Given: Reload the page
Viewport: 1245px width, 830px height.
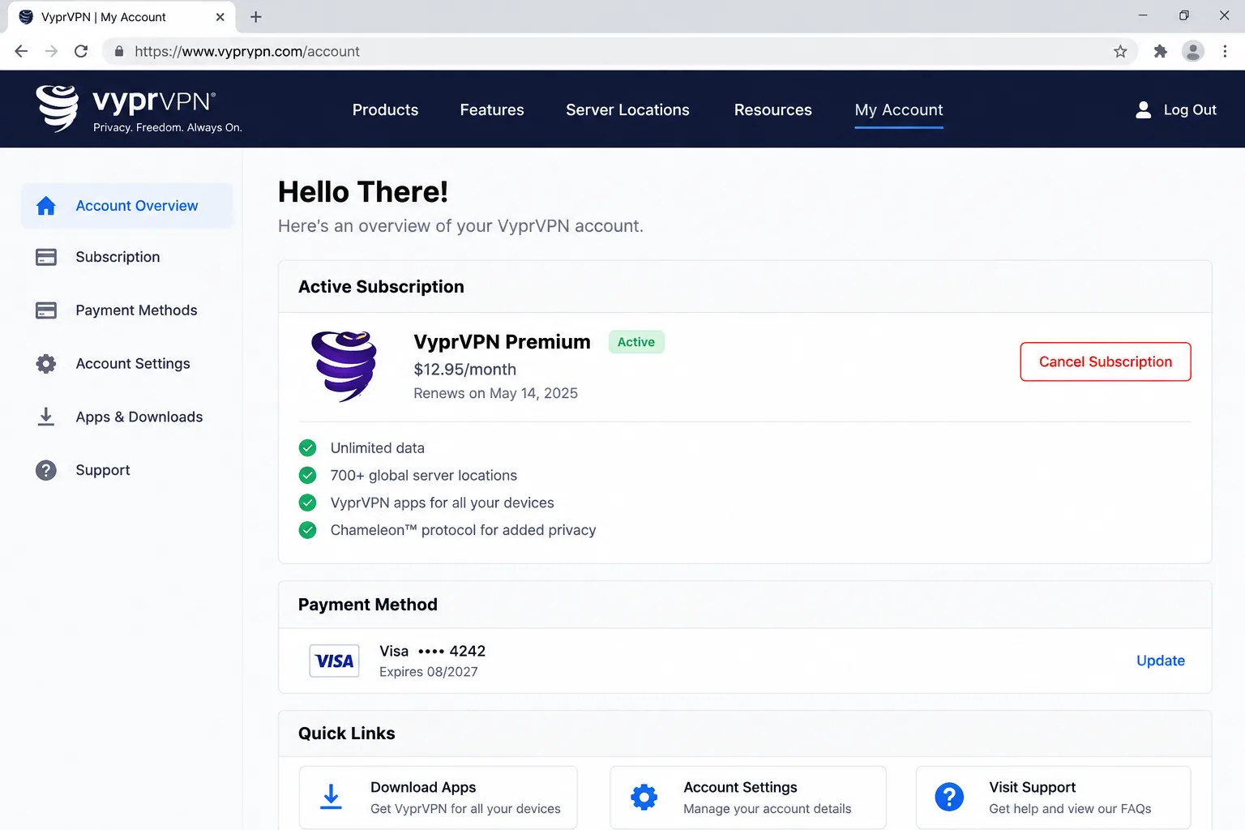Looking at the screenshot, I should 80,51.
